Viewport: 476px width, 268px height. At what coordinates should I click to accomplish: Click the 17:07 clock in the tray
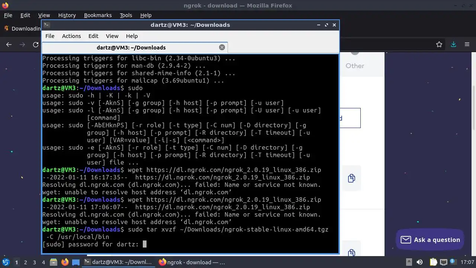click(x=467, y=262)
